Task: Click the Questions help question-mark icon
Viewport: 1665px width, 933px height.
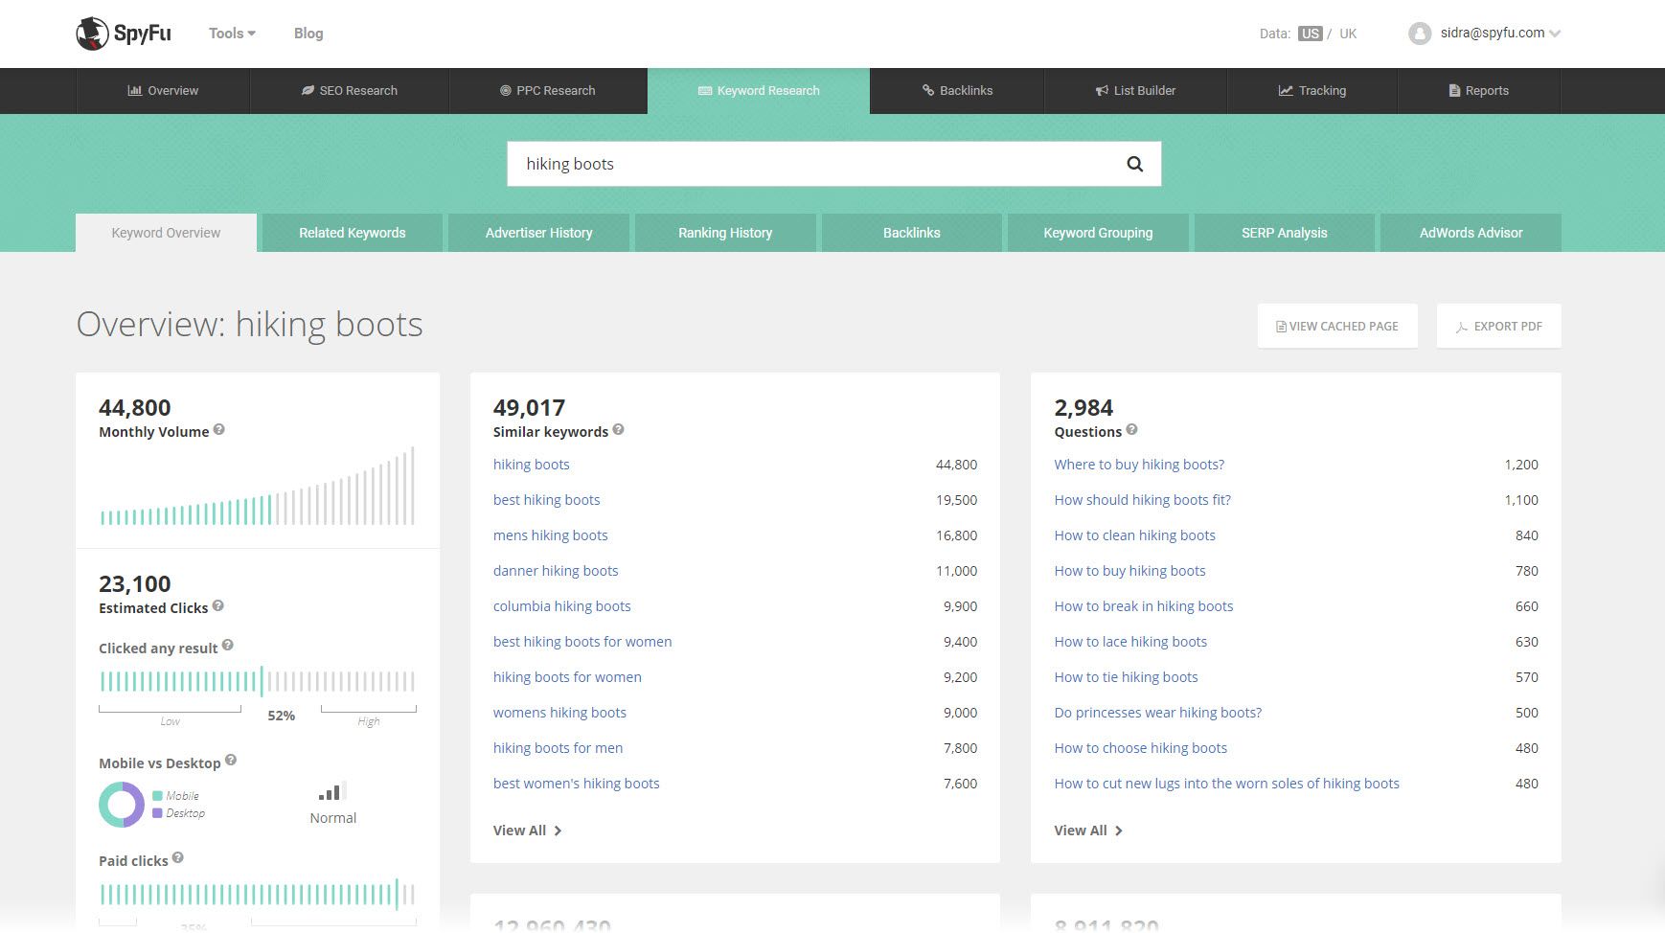Action: coord(1131,430)
